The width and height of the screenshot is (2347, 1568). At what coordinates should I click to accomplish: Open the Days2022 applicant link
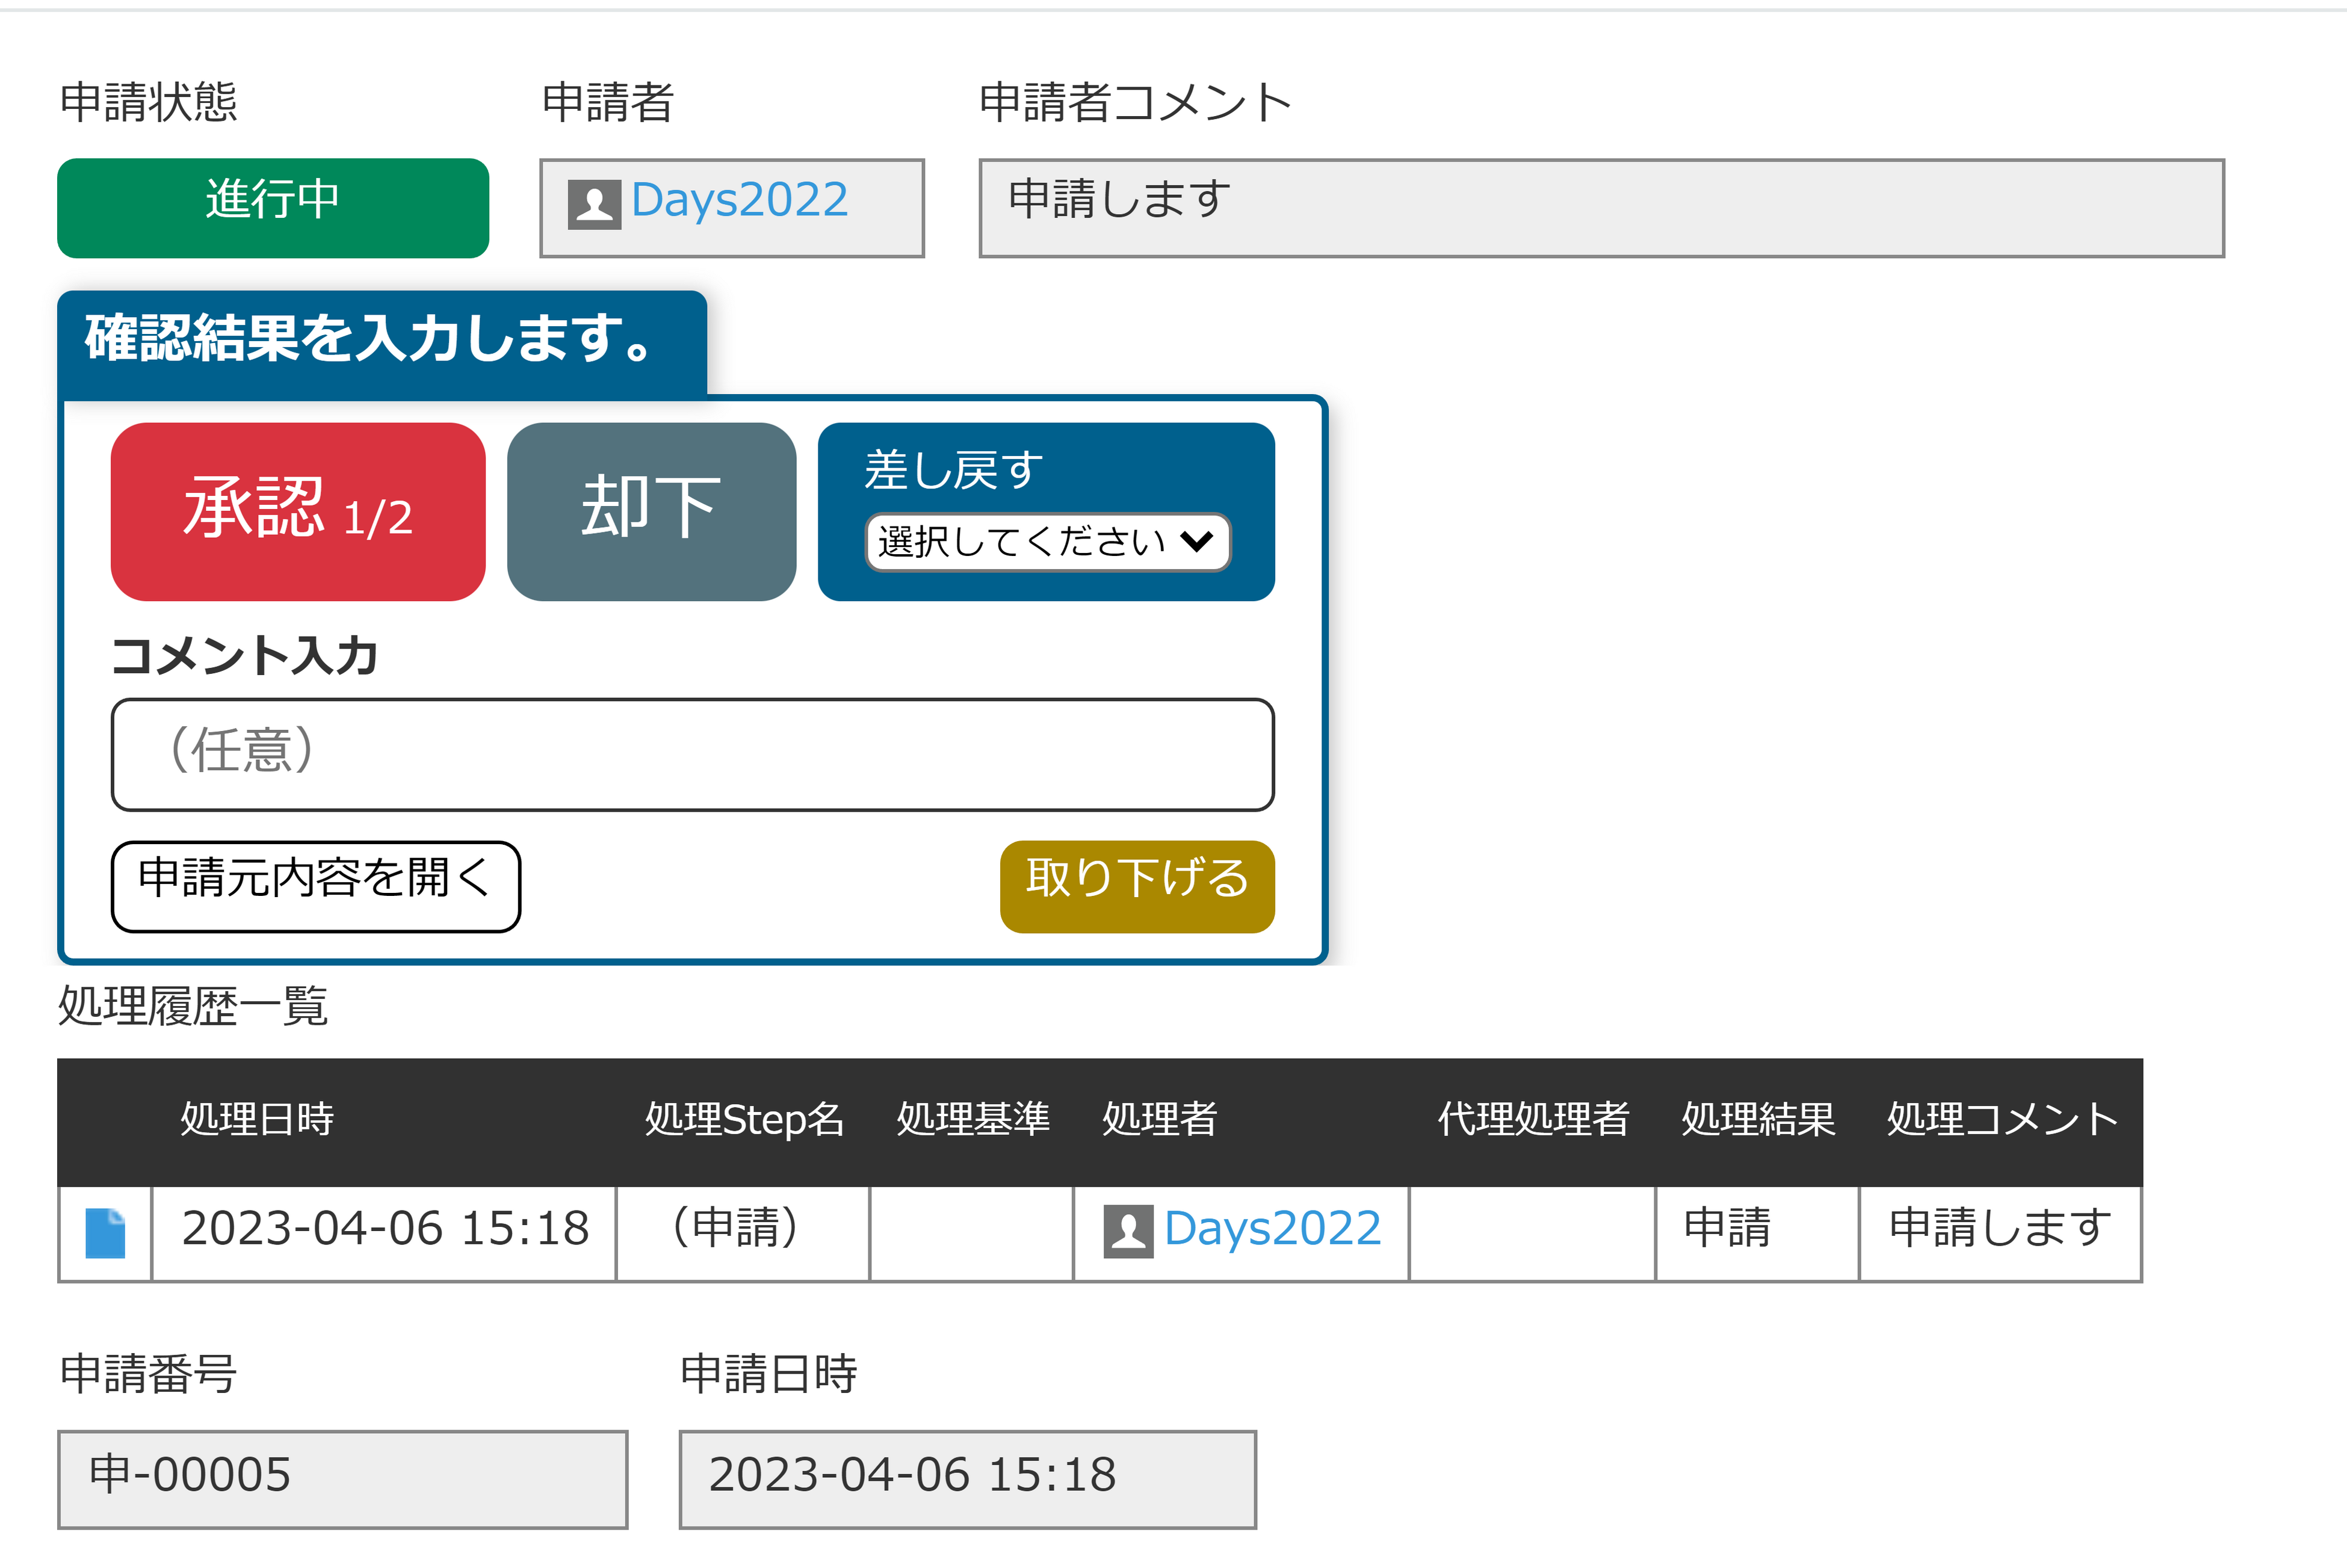click(739, 200)
